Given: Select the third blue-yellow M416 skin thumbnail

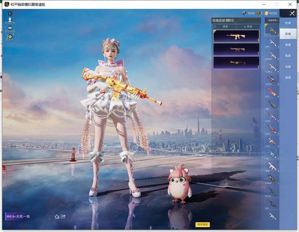Looking at the screenshot, I should (236, 62).
